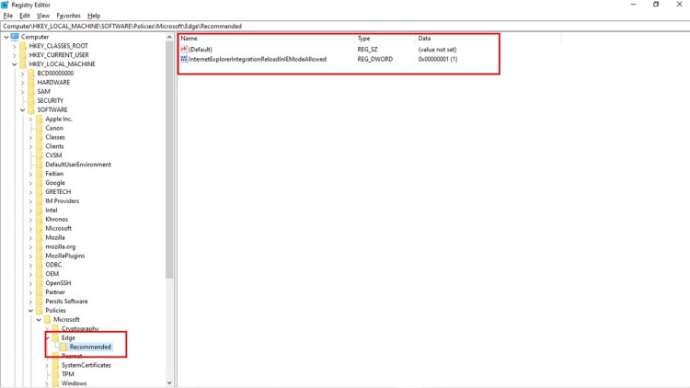Click the Registry Editor app icon in title bar
This screenshot has width=690, height=388.
6,5
